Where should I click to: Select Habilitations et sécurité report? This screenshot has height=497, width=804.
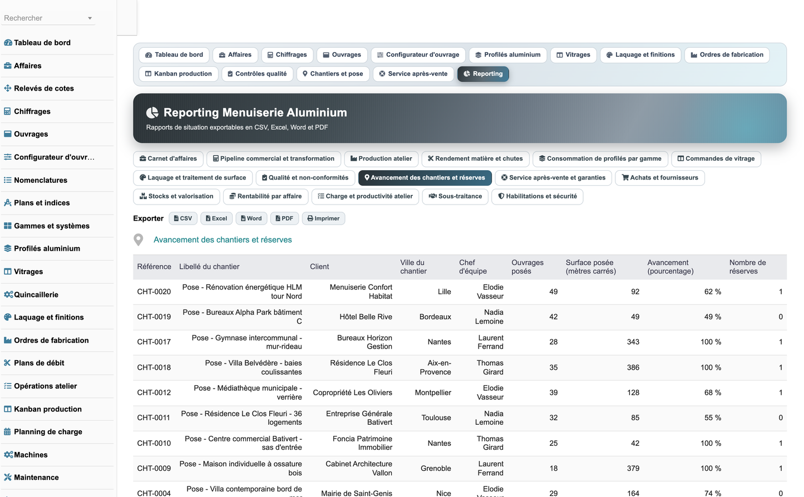coord(537,197)
